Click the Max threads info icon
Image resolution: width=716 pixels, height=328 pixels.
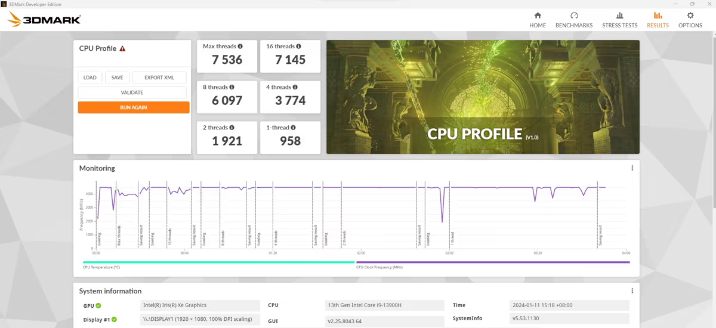(x=240, y=47)
